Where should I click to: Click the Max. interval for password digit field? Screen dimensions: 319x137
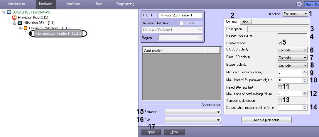(290, 80)
